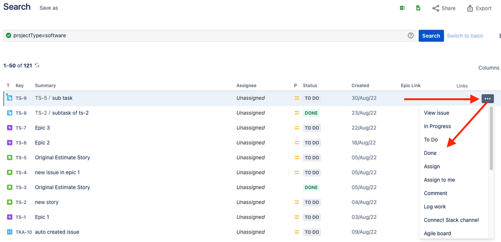Open the Export menu
This screenshot has width=501, height=242.
[479, 9]
